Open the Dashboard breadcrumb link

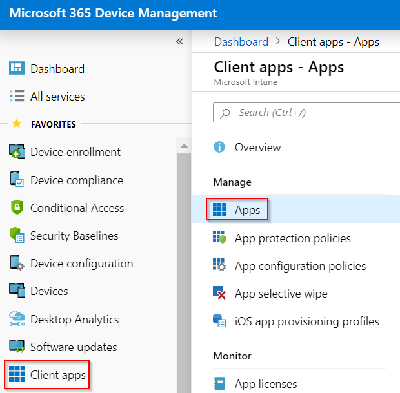coord(241,42)
